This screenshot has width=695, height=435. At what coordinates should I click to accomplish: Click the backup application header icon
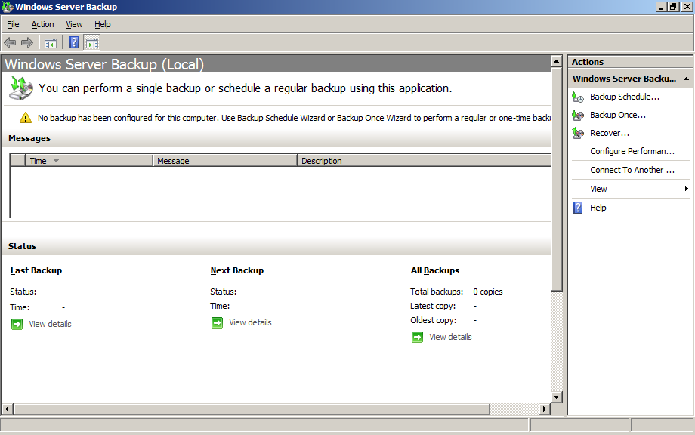coord(21,88)
